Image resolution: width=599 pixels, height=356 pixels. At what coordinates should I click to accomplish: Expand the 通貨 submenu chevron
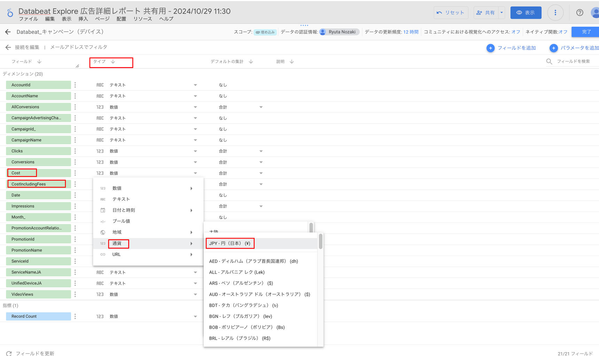coord(191,243)
